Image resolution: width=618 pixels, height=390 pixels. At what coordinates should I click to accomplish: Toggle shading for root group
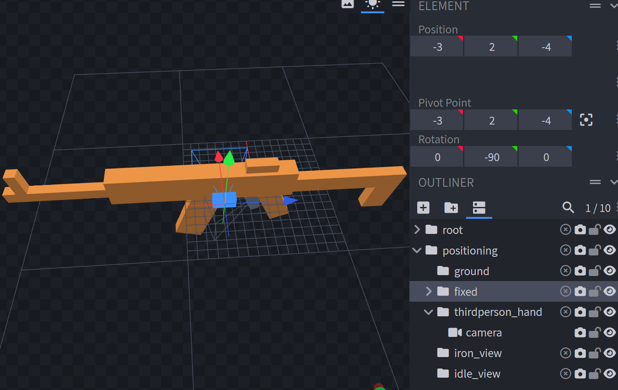pyautogui.click(x=580, y=229)
